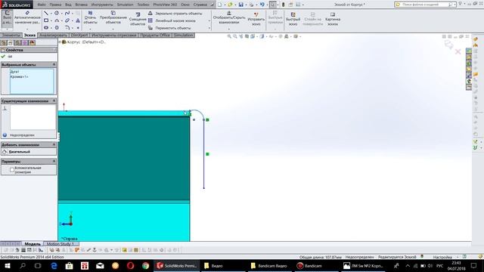The image size is (484, 272).
Task: Click Smart Dimension (Автоматическое нанесение размеров)
Action: [27, 17]
